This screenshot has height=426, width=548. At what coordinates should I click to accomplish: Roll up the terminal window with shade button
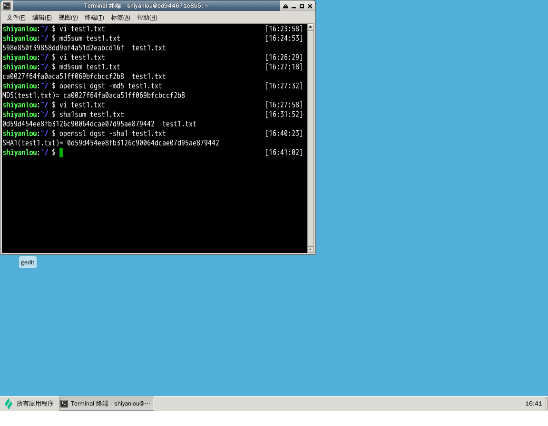point(285,6)
